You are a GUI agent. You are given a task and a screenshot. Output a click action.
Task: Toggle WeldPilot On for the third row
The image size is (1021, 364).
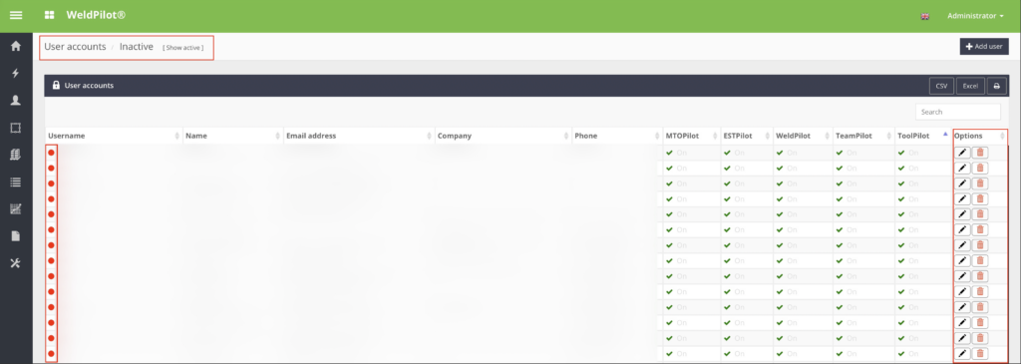(788, 183)
